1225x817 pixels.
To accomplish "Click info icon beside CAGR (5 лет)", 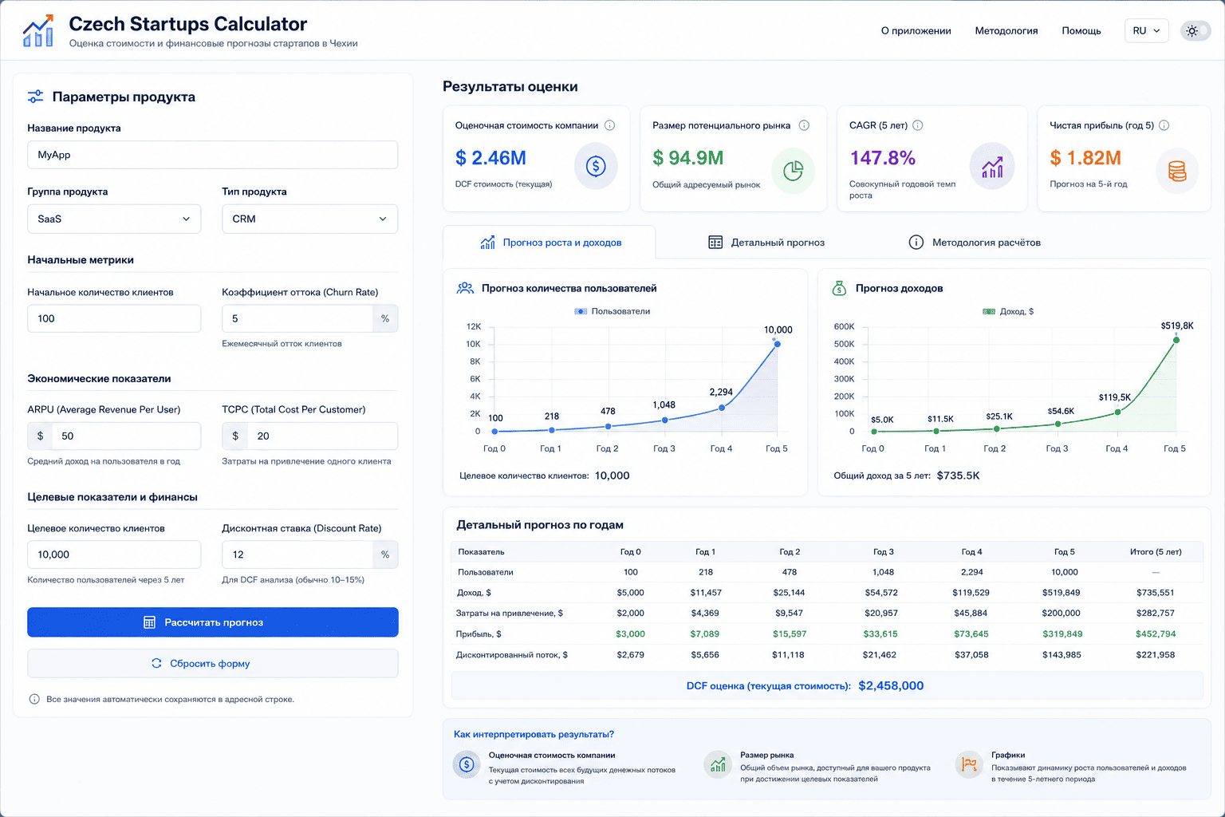I will pos(918,125).
